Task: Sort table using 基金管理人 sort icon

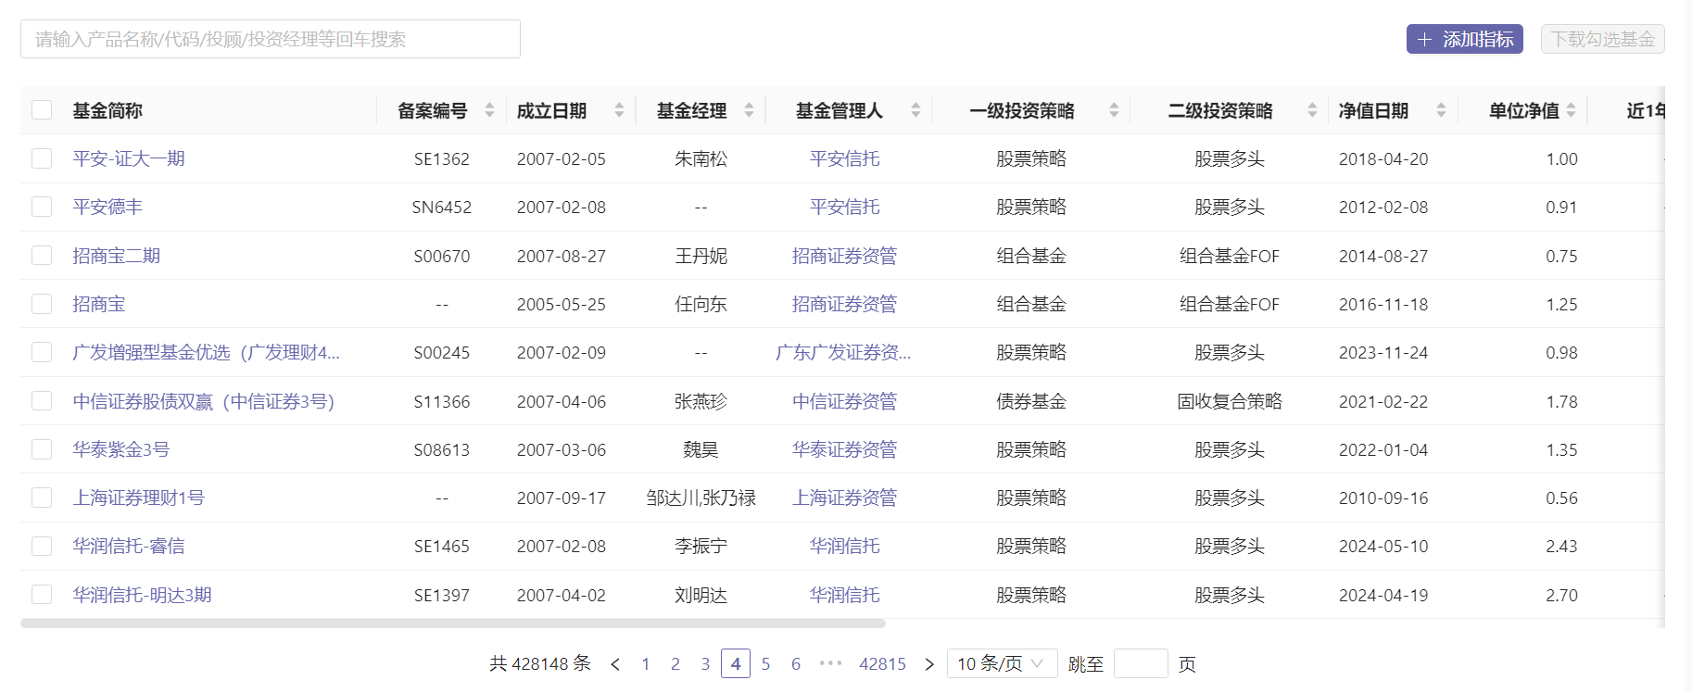Action: 915,110
